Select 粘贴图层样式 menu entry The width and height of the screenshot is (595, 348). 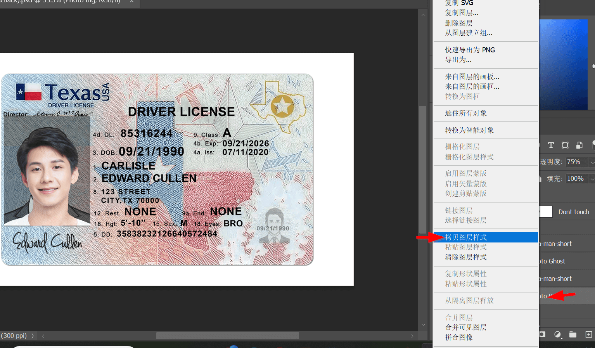pyautogui.click(x=465, y=247)
